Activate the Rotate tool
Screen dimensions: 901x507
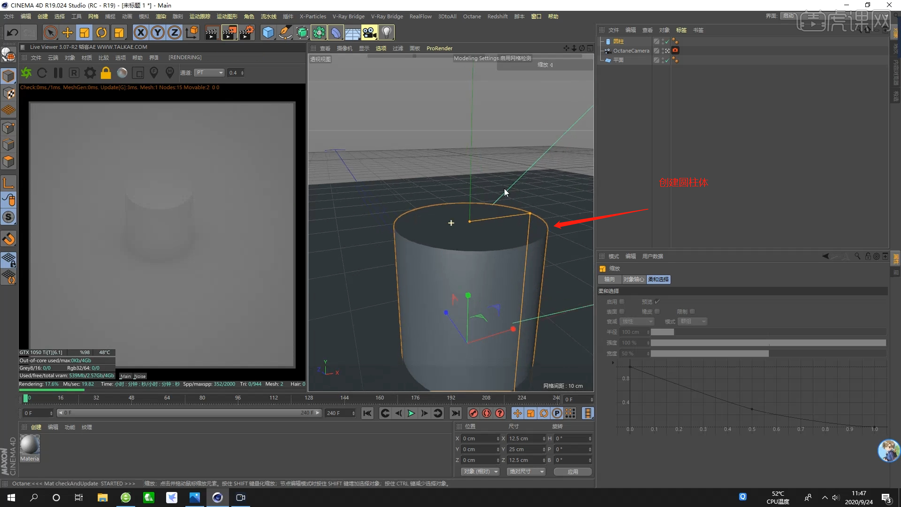[101, 32]
